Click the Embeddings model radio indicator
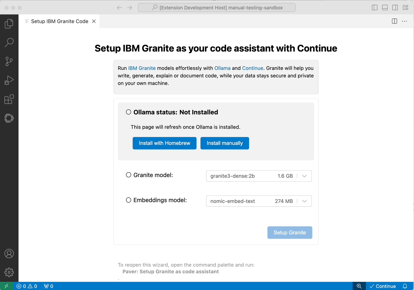414x290 pixels. click(129, 200)
